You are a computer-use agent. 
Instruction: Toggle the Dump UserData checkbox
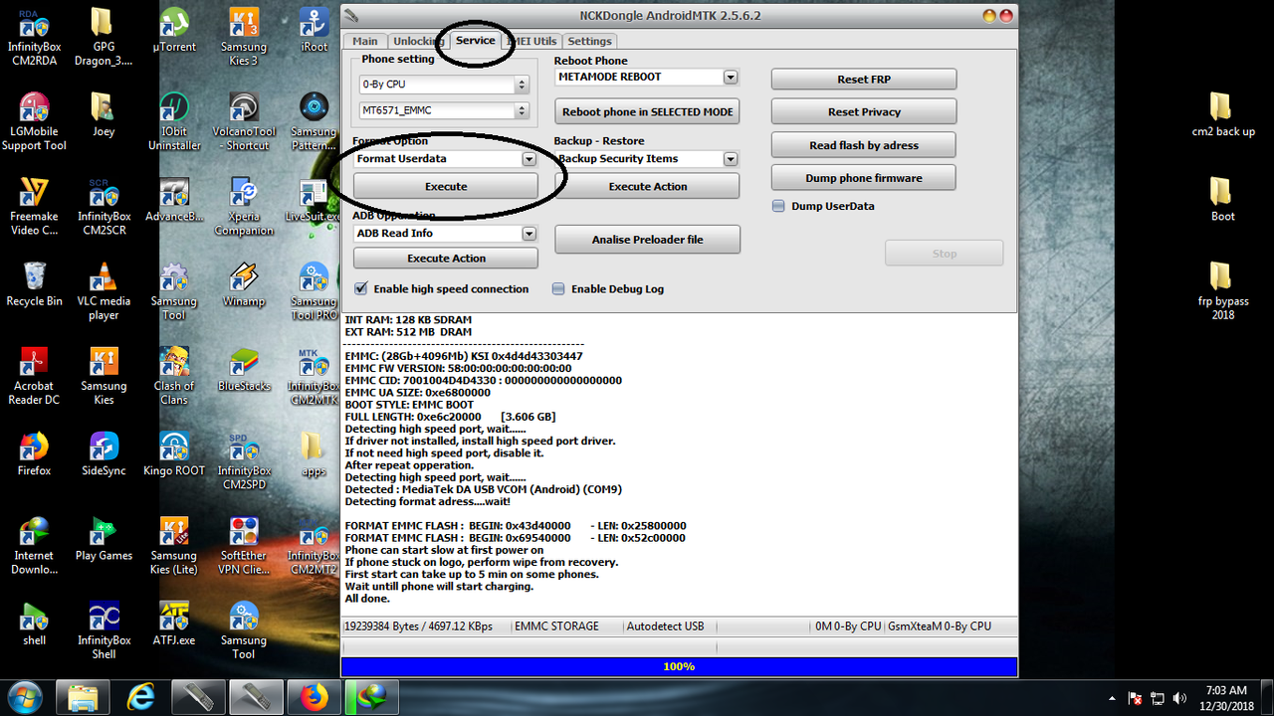[x=779, y=206]
